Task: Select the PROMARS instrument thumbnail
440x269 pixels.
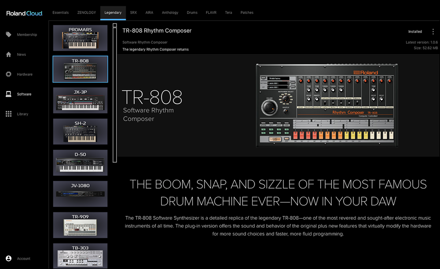Action: point(80,38)
